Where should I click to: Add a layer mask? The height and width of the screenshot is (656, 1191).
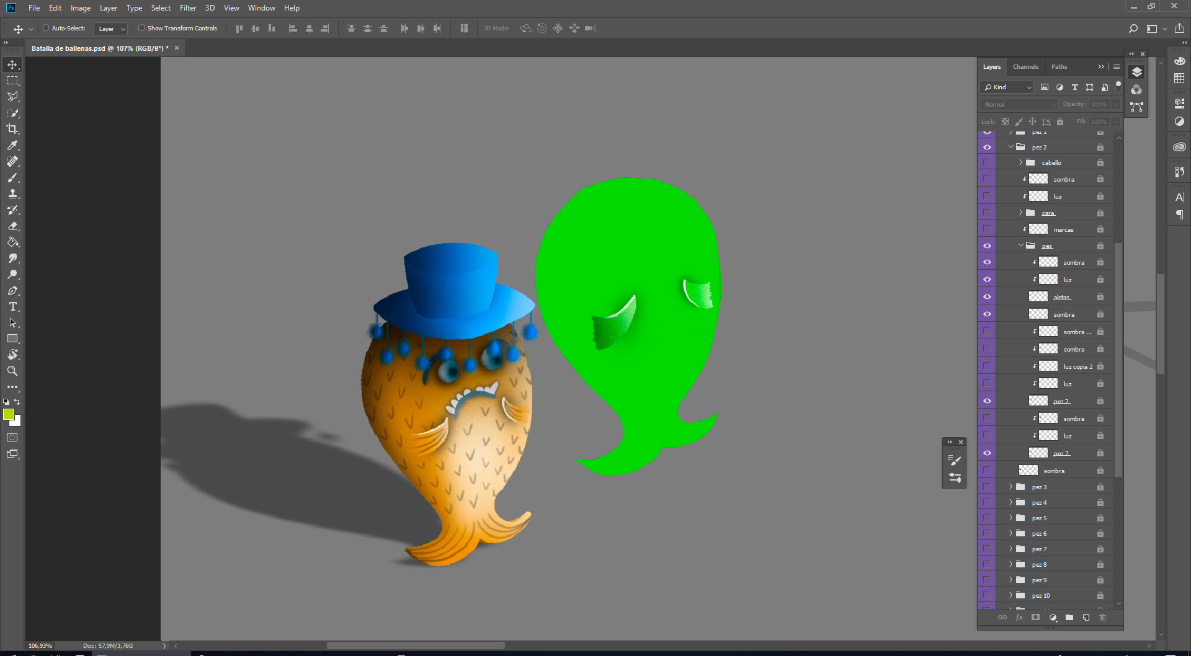pyautogui.click(x=1035, y=618)
